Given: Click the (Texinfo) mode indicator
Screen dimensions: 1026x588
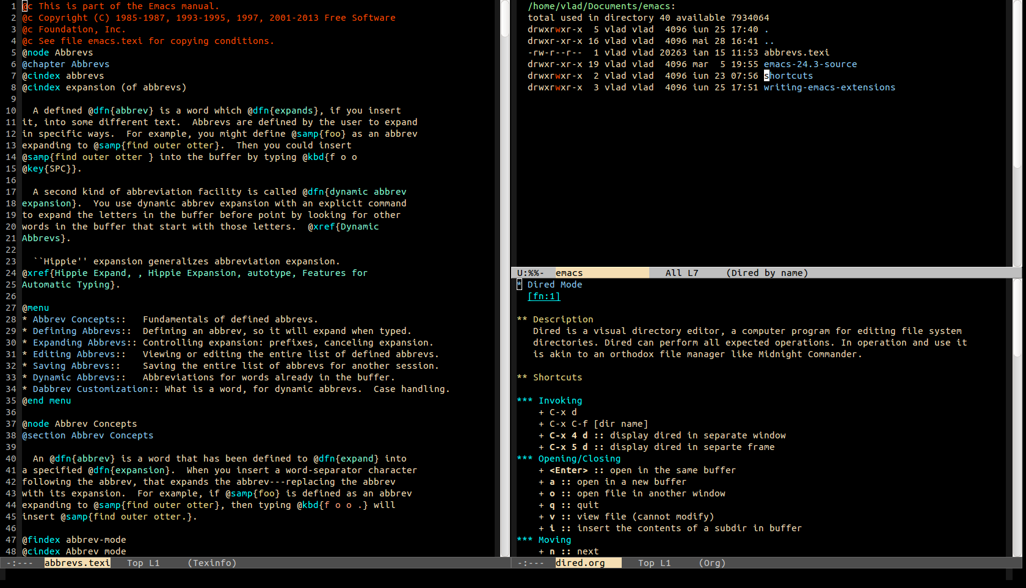Looking at the screenshot, I should click(212, 563).
